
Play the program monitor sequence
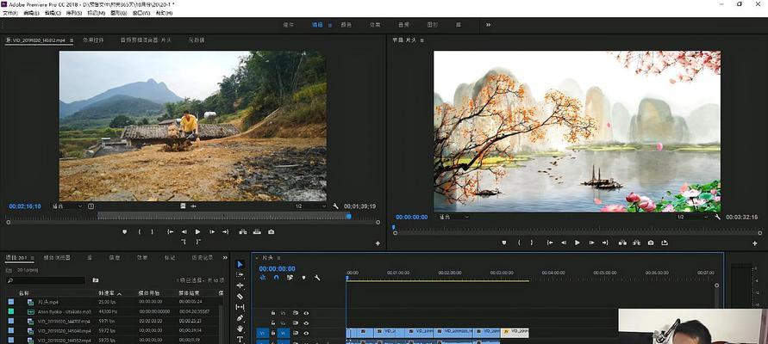click(578, 243)
